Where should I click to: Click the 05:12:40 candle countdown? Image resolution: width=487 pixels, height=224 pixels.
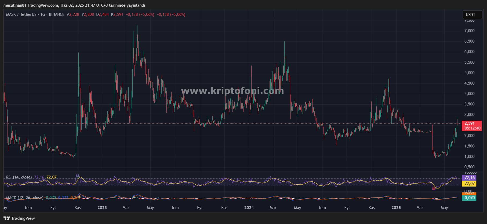pyautogui.click(x=473, y=128)
